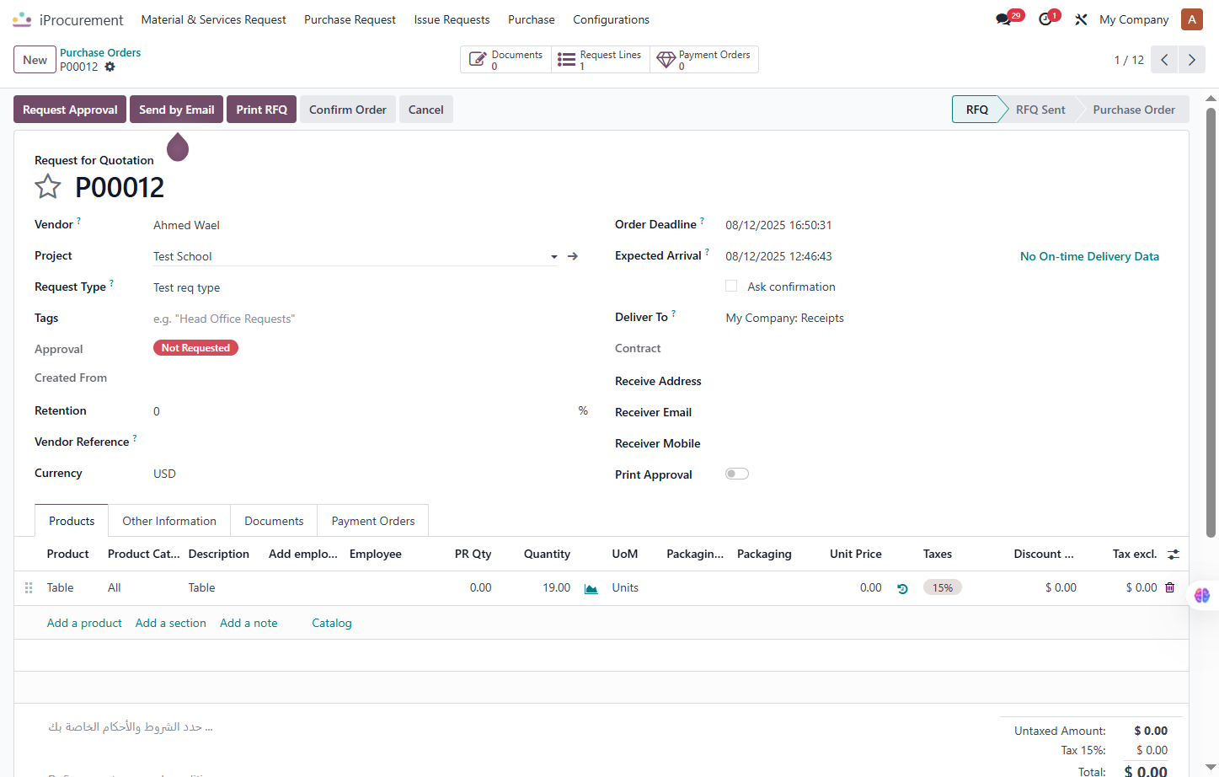Mark P00012 as favorite with star
The width and height of the screenshot is (1219, 777).
pyautogui.click(x=48, y=186)
